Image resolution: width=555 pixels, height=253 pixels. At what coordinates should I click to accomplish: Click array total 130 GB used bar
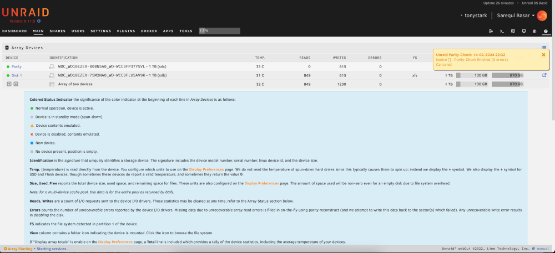click(x=472, y=84)
